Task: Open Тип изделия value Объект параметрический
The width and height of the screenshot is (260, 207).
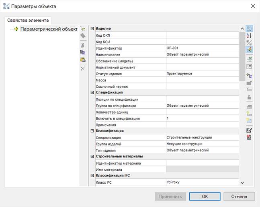Action: tap(203, 150)
